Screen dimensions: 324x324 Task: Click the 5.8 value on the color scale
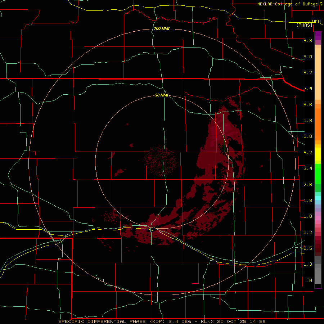[308, 121]
